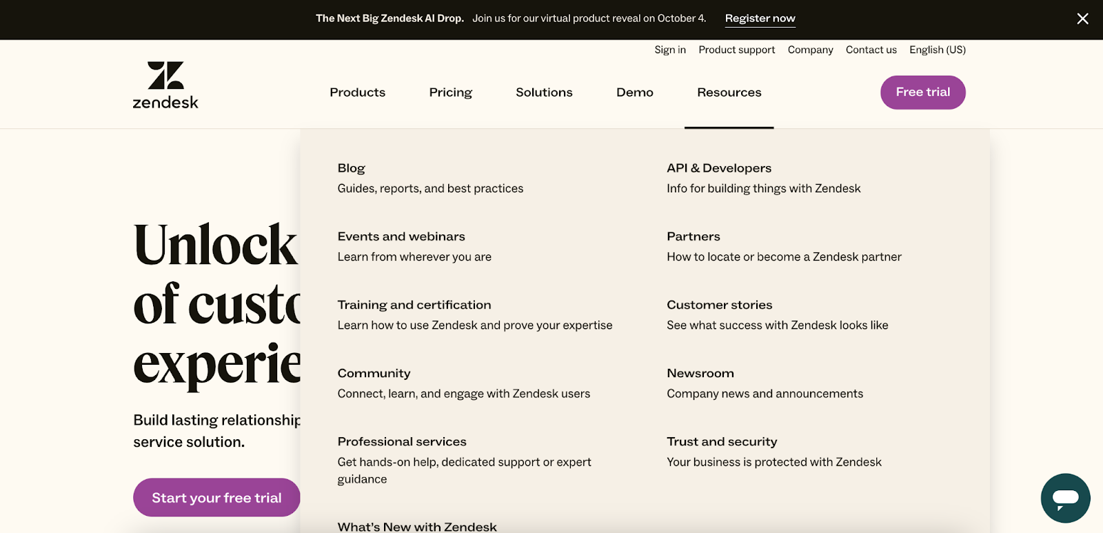Open the chat widget bubble
The width and height of the screenshot is (1103, 533).
click(1066, 498)
